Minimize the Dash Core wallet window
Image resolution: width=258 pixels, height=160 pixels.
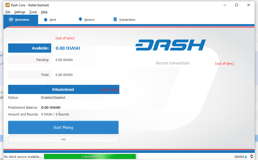click(x=225, y=5)
